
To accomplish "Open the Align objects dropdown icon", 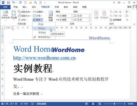I will pos(128,12).
